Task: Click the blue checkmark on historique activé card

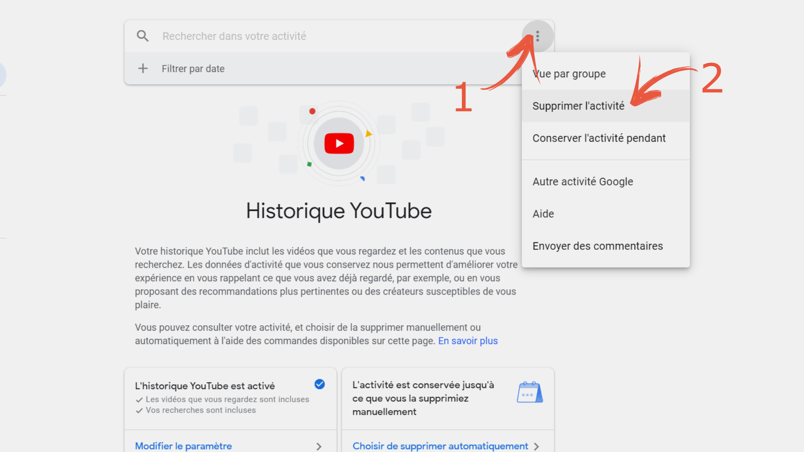Action: coord(320,384)
